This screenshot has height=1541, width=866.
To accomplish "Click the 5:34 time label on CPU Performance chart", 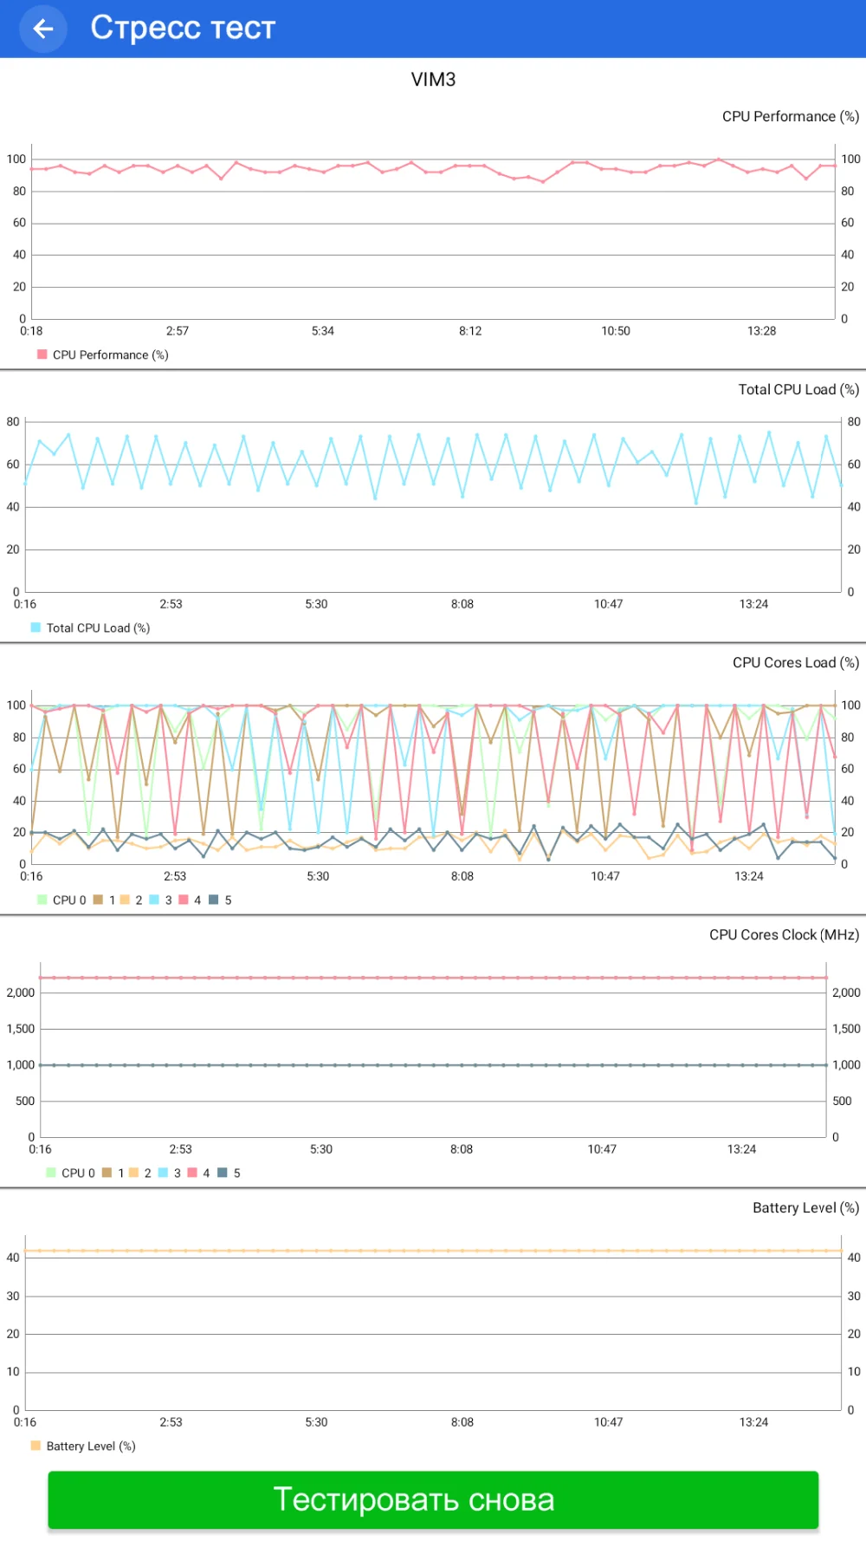I will coord(323,331).
